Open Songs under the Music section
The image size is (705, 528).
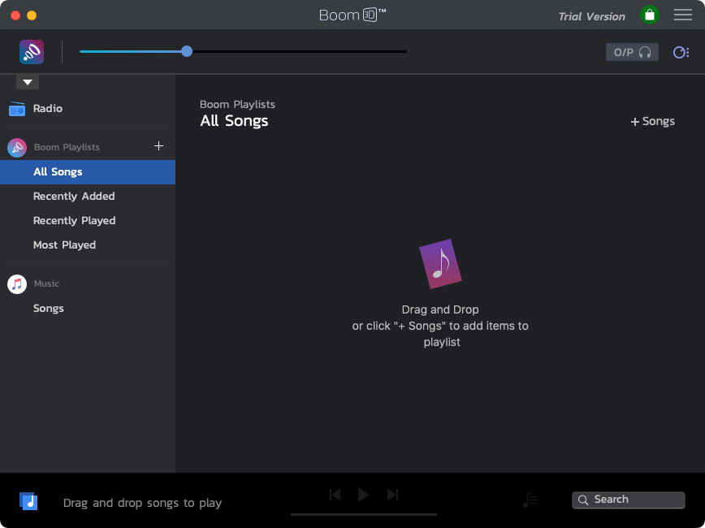coord(48,308)
